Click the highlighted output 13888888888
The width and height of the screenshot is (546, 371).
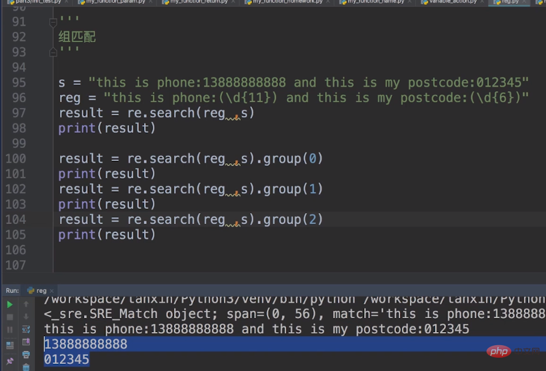(86, 344)
